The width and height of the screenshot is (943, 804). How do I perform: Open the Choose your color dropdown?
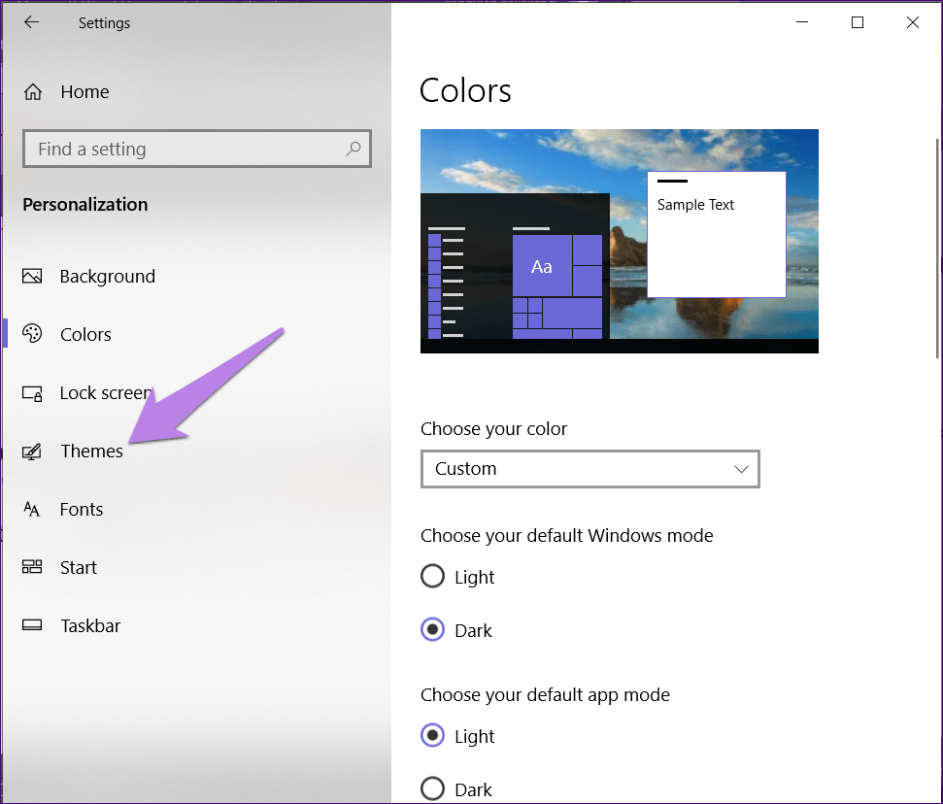589,469
